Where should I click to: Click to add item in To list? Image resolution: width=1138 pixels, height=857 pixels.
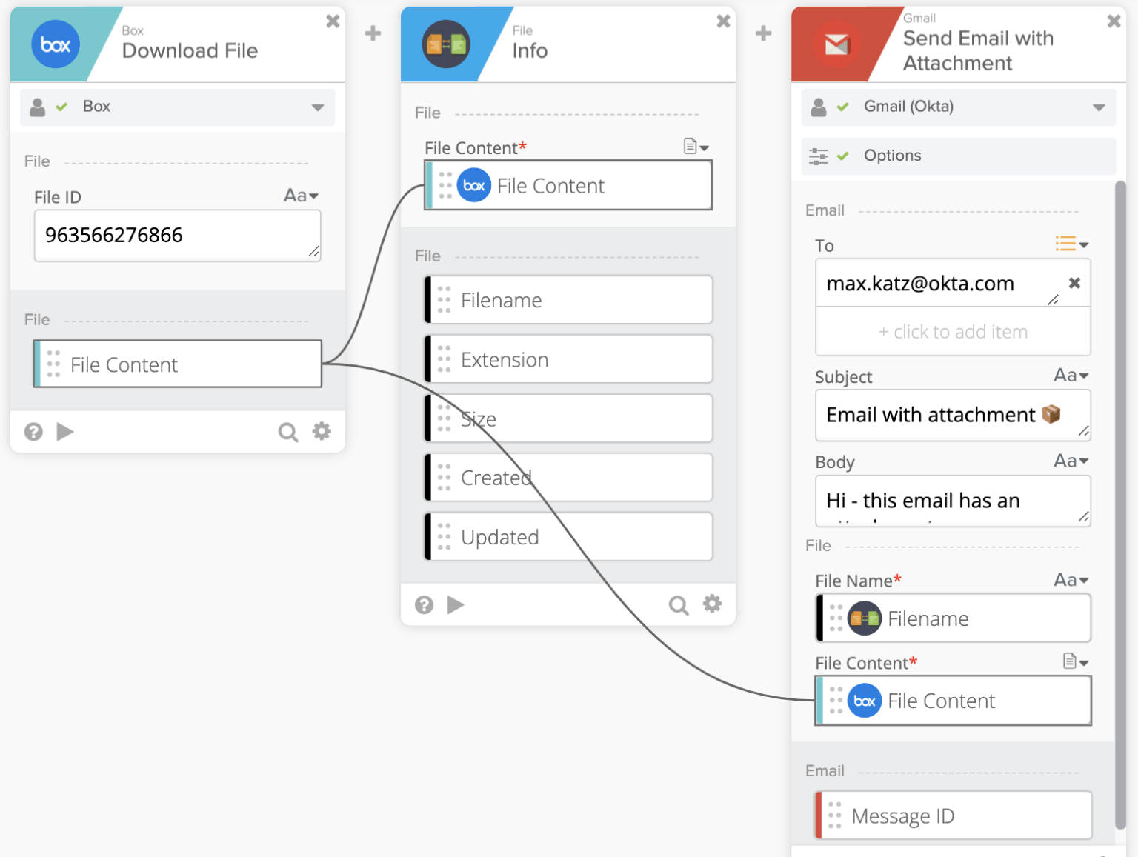pos(953,332)
